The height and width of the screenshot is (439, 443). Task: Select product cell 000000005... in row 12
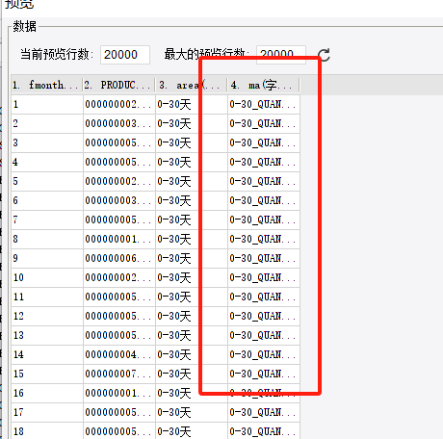(x=119, y=316)
